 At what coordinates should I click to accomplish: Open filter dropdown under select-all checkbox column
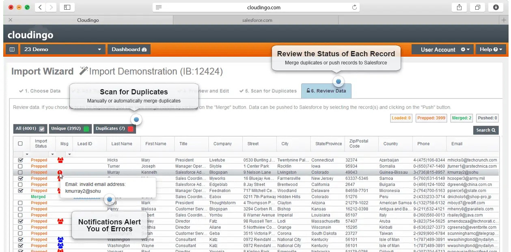pyautogui.click(x=27, y=154)
